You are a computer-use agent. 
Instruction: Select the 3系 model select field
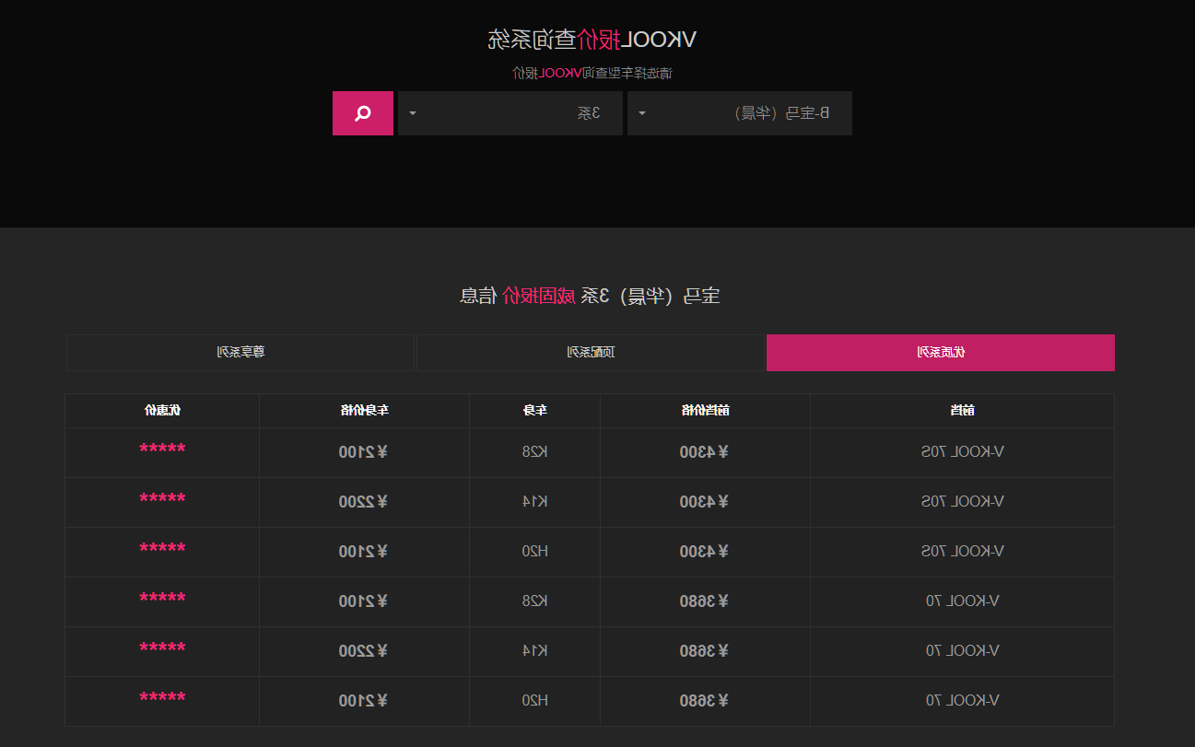[x=510, y=113]
